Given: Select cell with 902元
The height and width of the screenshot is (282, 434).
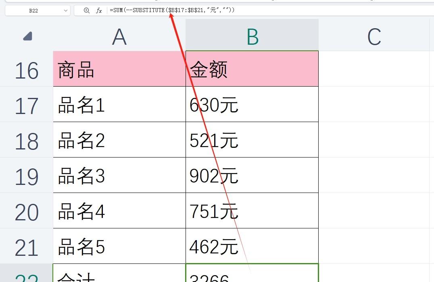Looking at the screenshot, I should (252, 175).
